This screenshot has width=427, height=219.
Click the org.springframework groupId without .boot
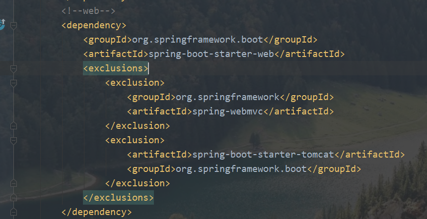(x=228, y=97)
